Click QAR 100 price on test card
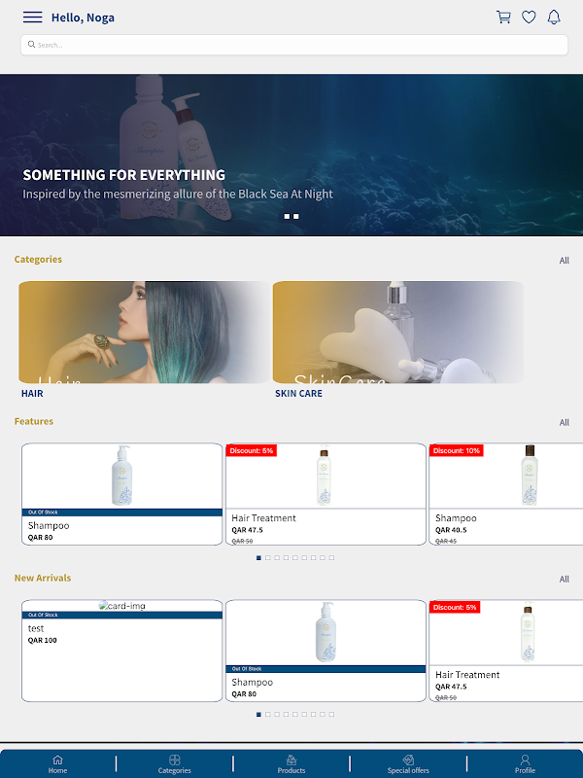 coord(43,641)
